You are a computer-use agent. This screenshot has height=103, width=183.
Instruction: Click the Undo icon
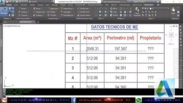[20, 2]
